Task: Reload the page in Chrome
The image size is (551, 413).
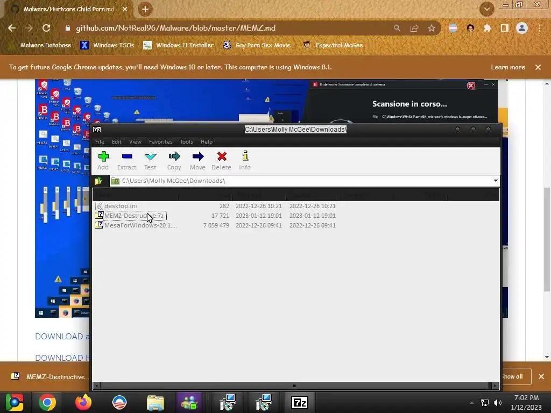Action: 46,28
